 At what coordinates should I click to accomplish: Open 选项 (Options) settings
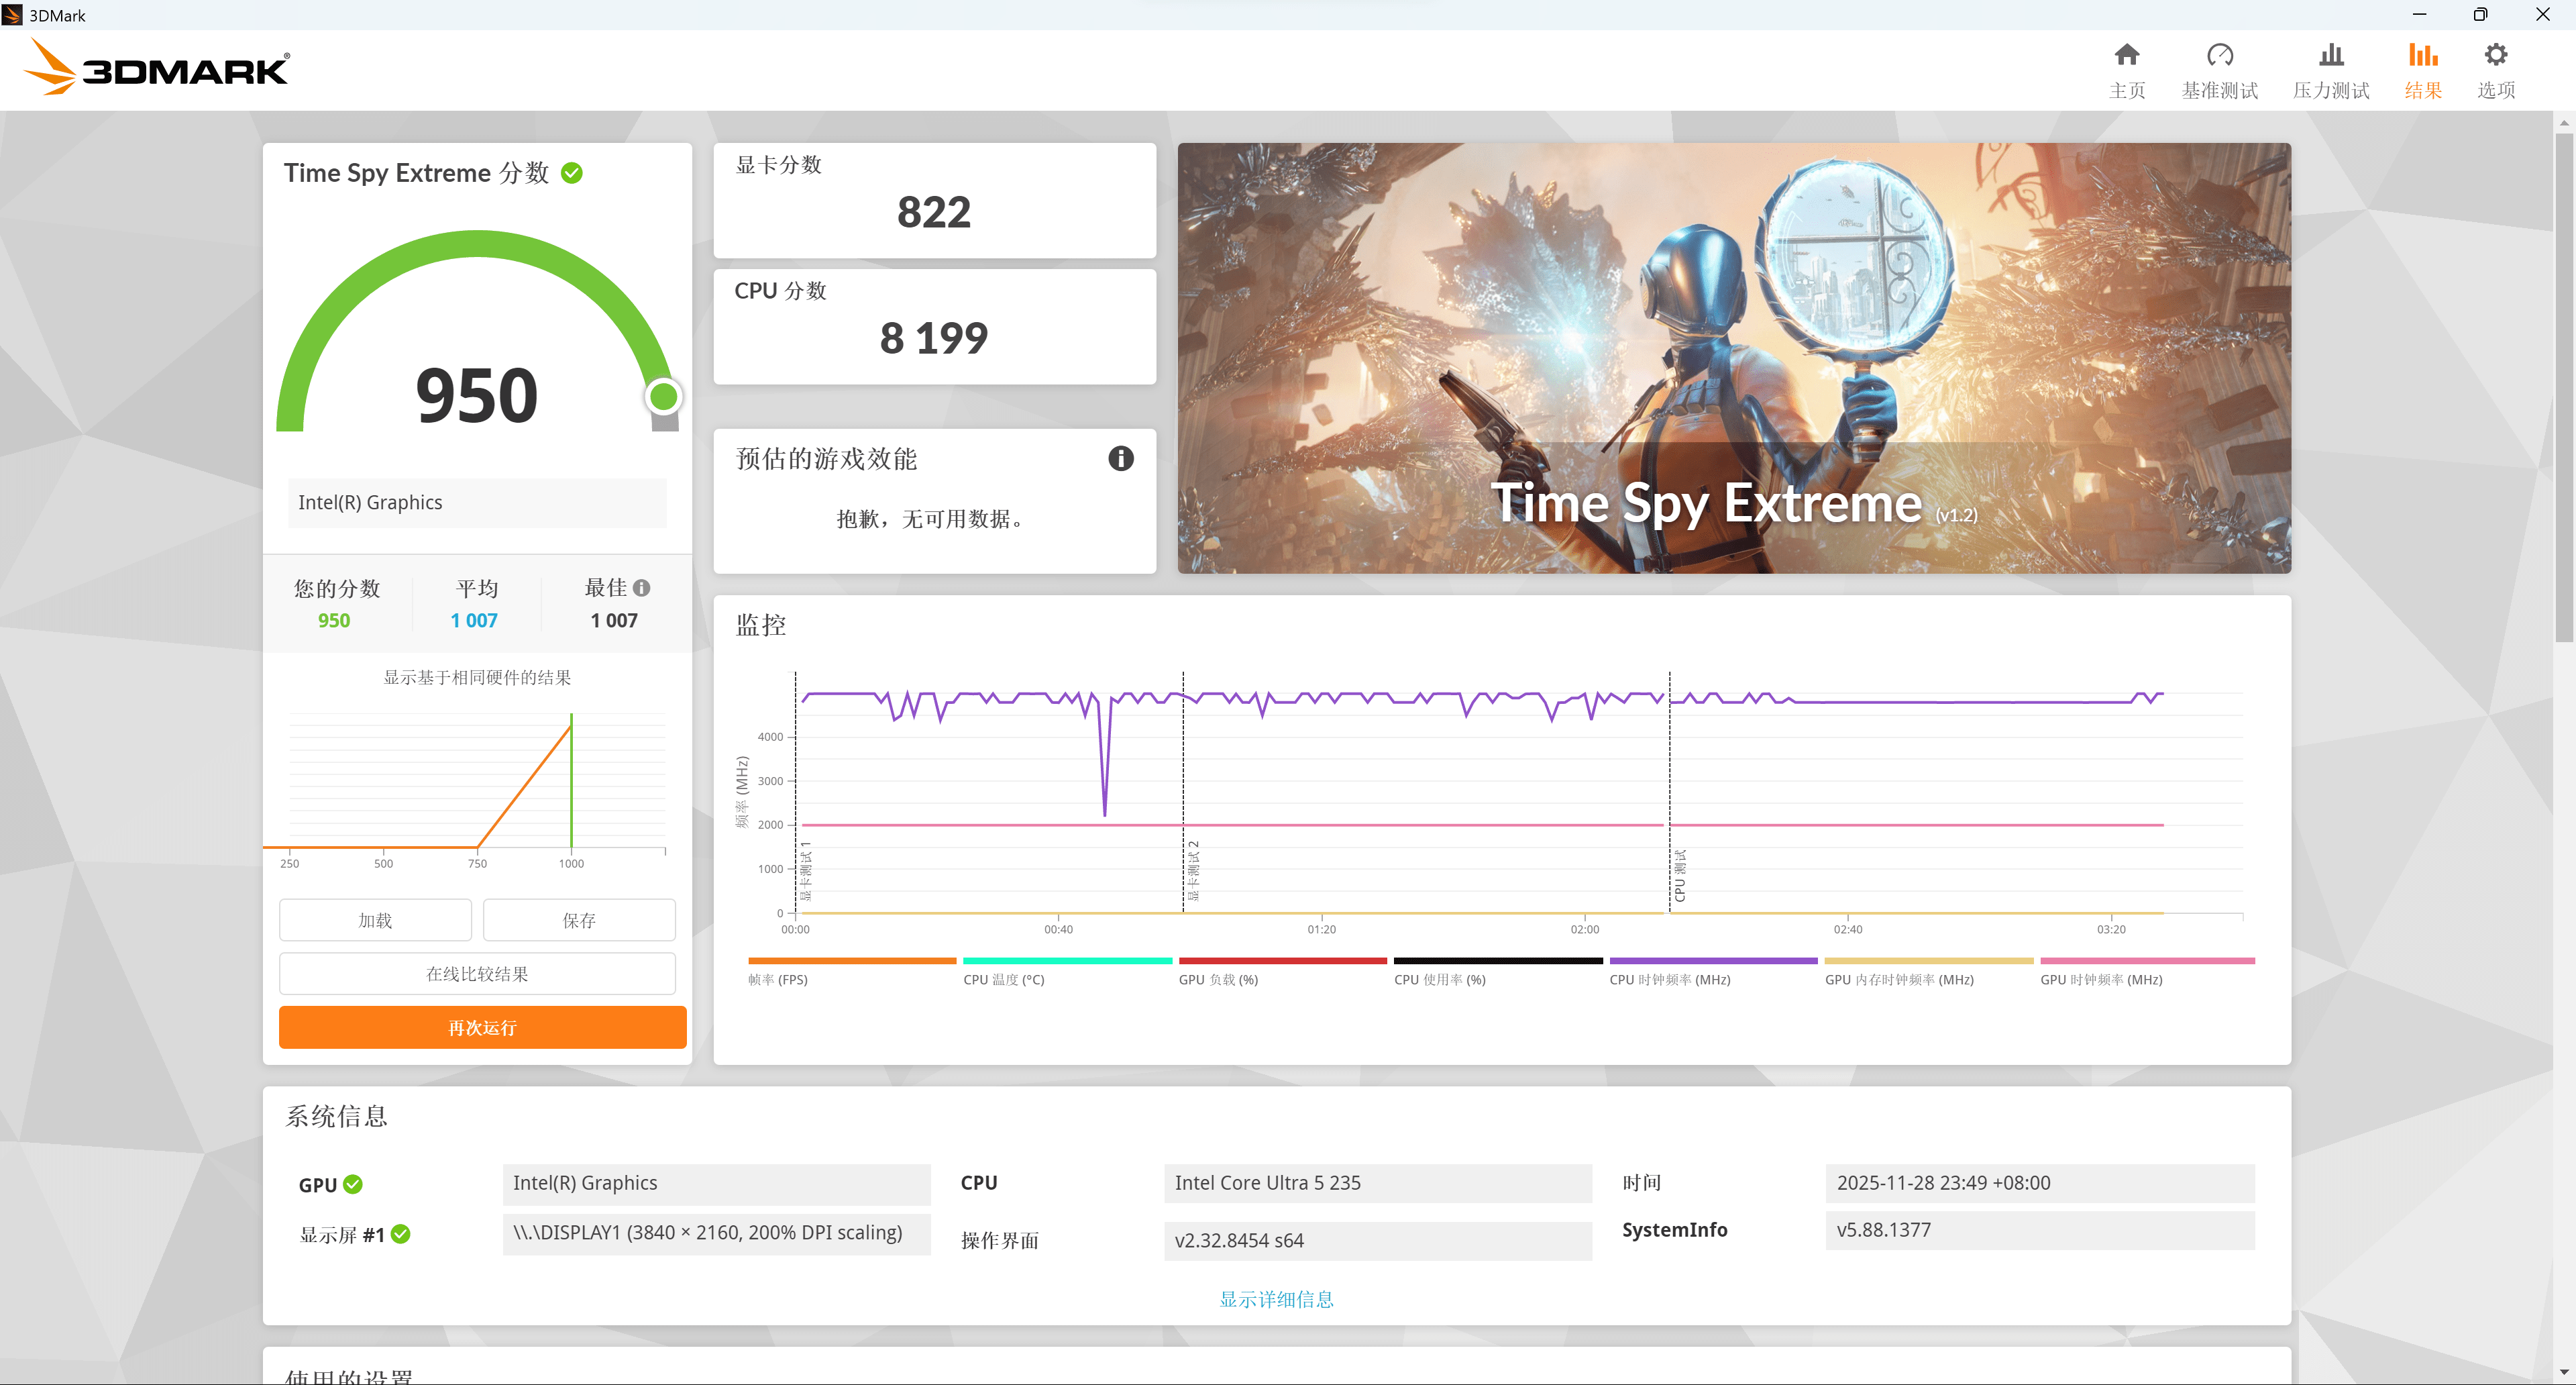coord(2496,68)
